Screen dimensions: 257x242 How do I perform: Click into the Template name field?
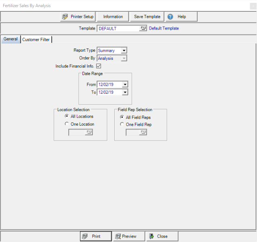click(x=118, y=28)
